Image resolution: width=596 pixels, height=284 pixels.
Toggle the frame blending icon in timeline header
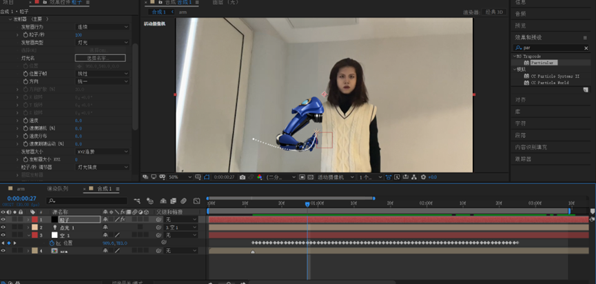174,201
